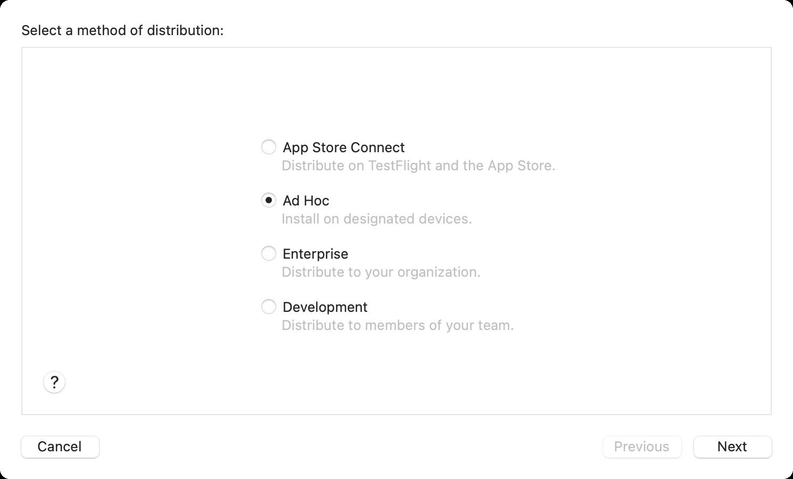Screen dimensions: 793x479
Task: Select the App Store Connect radio circle
Action: (x=269, y=147)
